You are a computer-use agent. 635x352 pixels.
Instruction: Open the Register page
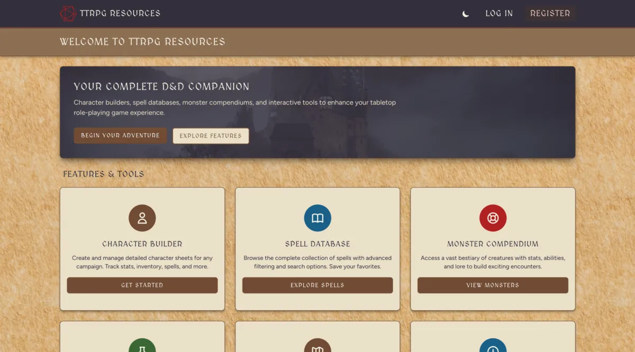(550, 14)
